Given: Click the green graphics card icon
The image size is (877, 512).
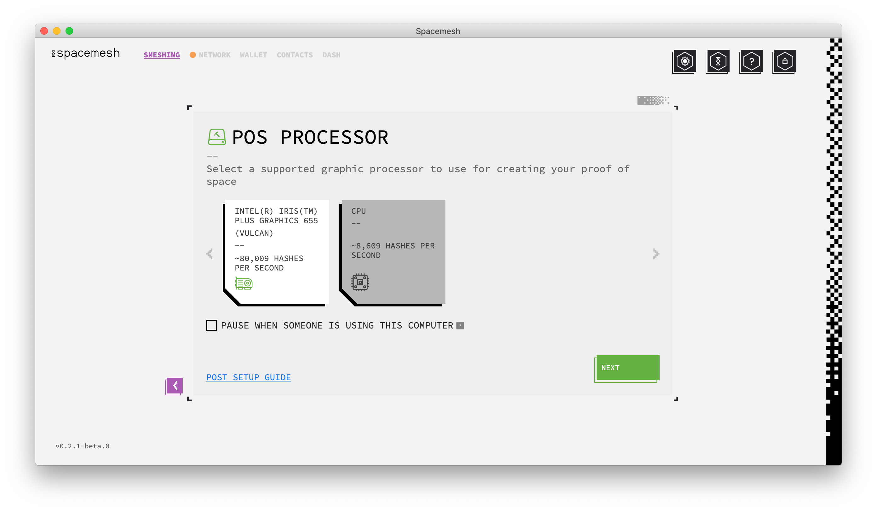Looking at the screenshot, I should pyautogui.click(x=244, y=283).
